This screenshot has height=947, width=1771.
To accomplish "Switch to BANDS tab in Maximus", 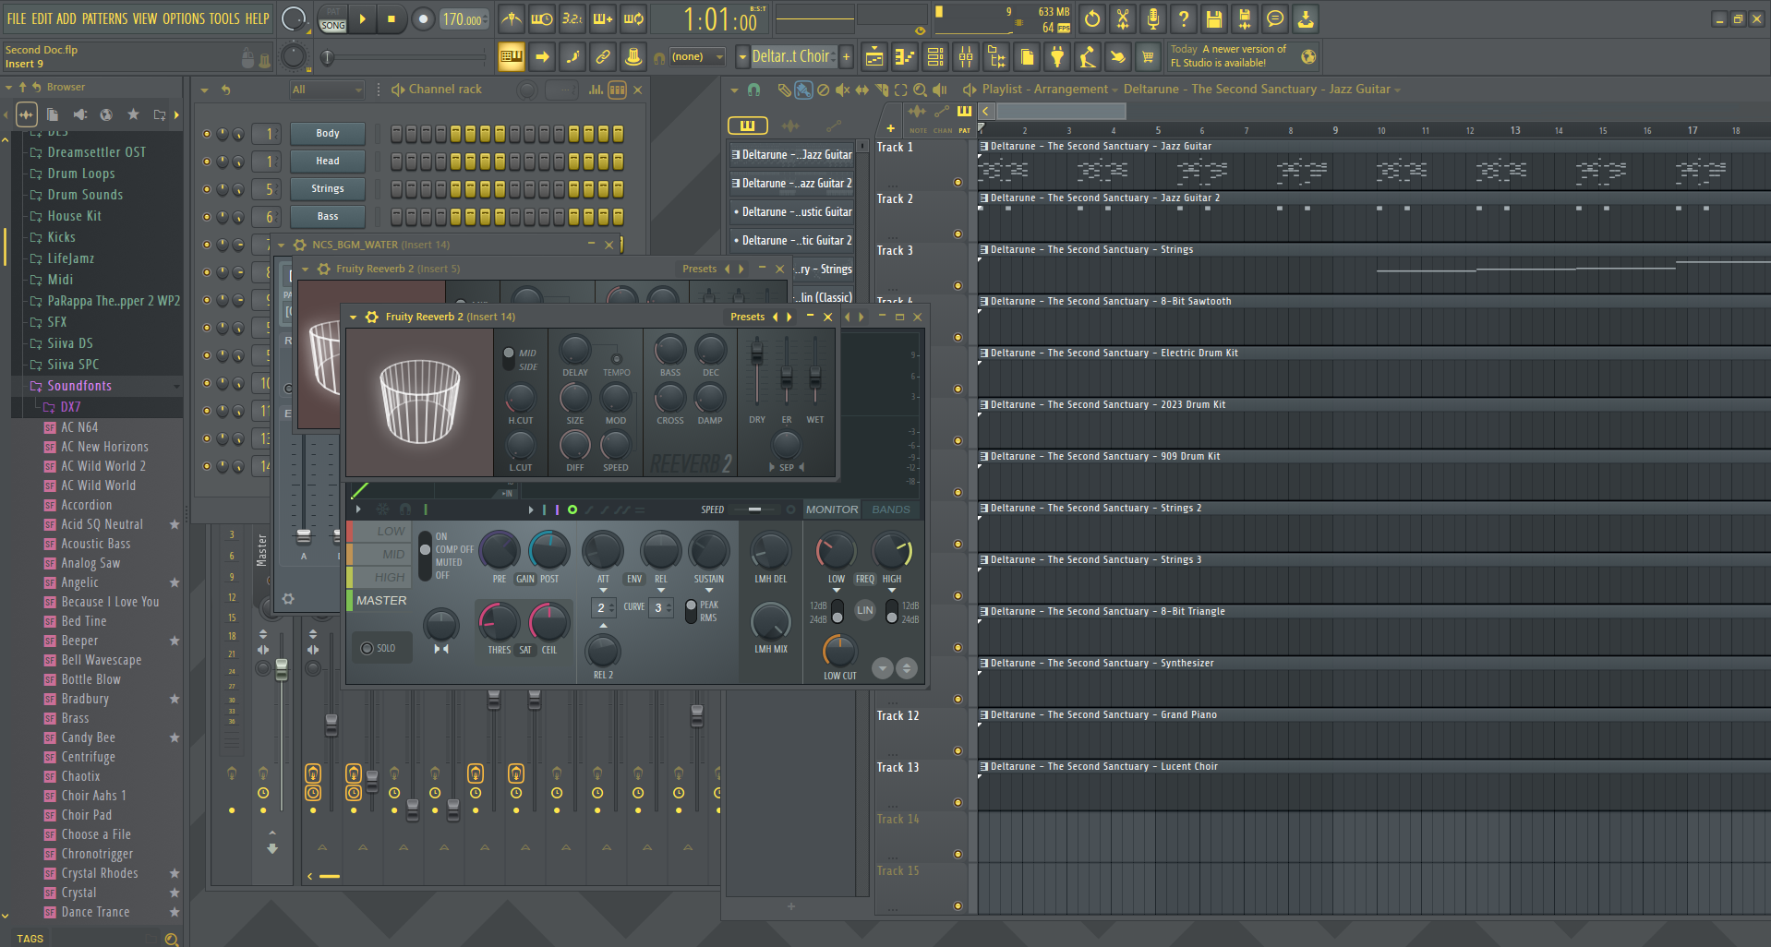I will [x=891, y=509].
